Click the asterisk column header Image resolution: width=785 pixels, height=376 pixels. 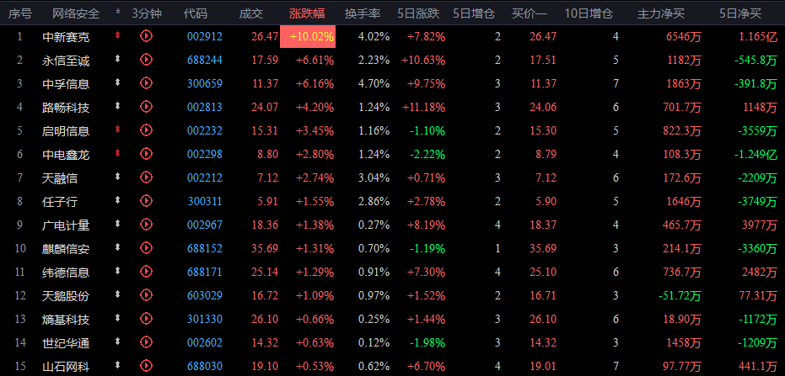pyautogui.click(x=118, y=13)
